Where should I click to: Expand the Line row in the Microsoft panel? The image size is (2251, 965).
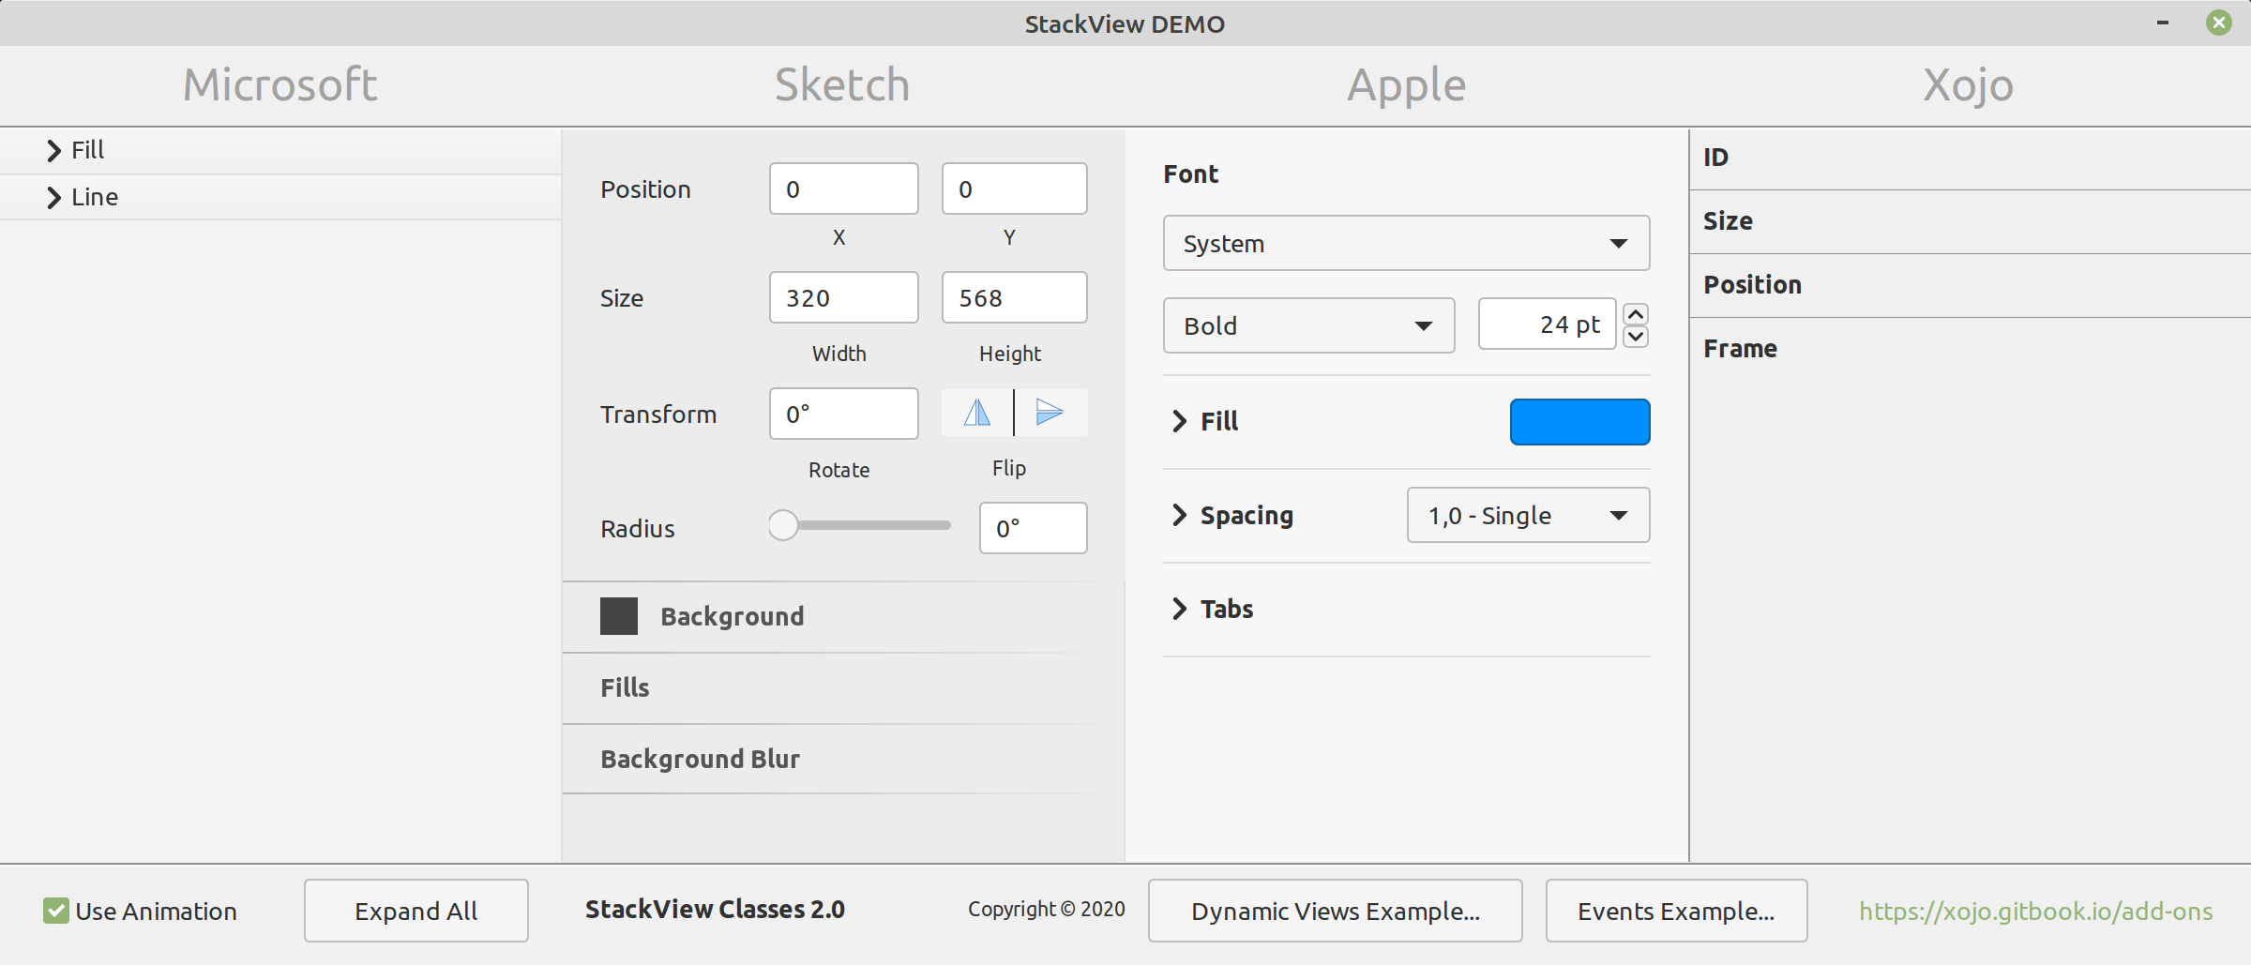(x=280, y=197)
